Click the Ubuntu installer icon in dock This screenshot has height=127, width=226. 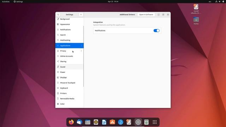129,122
